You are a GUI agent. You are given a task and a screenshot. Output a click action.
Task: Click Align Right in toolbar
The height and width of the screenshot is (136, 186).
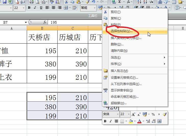click(60, 8)
